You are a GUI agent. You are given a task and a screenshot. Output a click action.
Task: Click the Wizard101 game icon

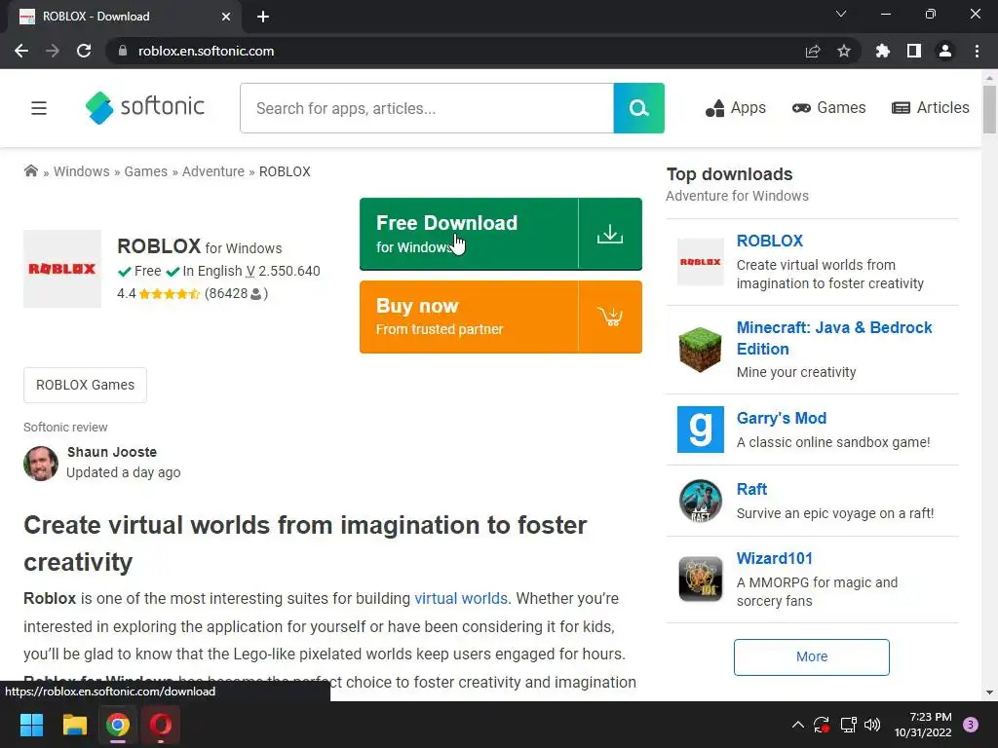tap(700, 579)
